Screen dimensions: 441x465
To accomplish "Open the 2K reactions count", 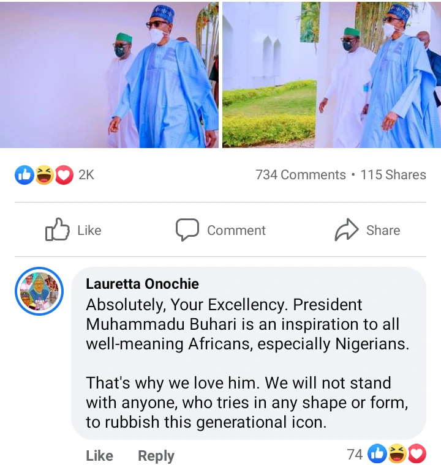I will (86, 175).
